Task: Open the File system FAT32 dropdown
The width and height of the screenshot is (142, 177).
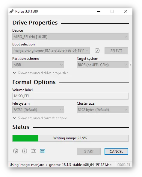Action: point(38,110)
